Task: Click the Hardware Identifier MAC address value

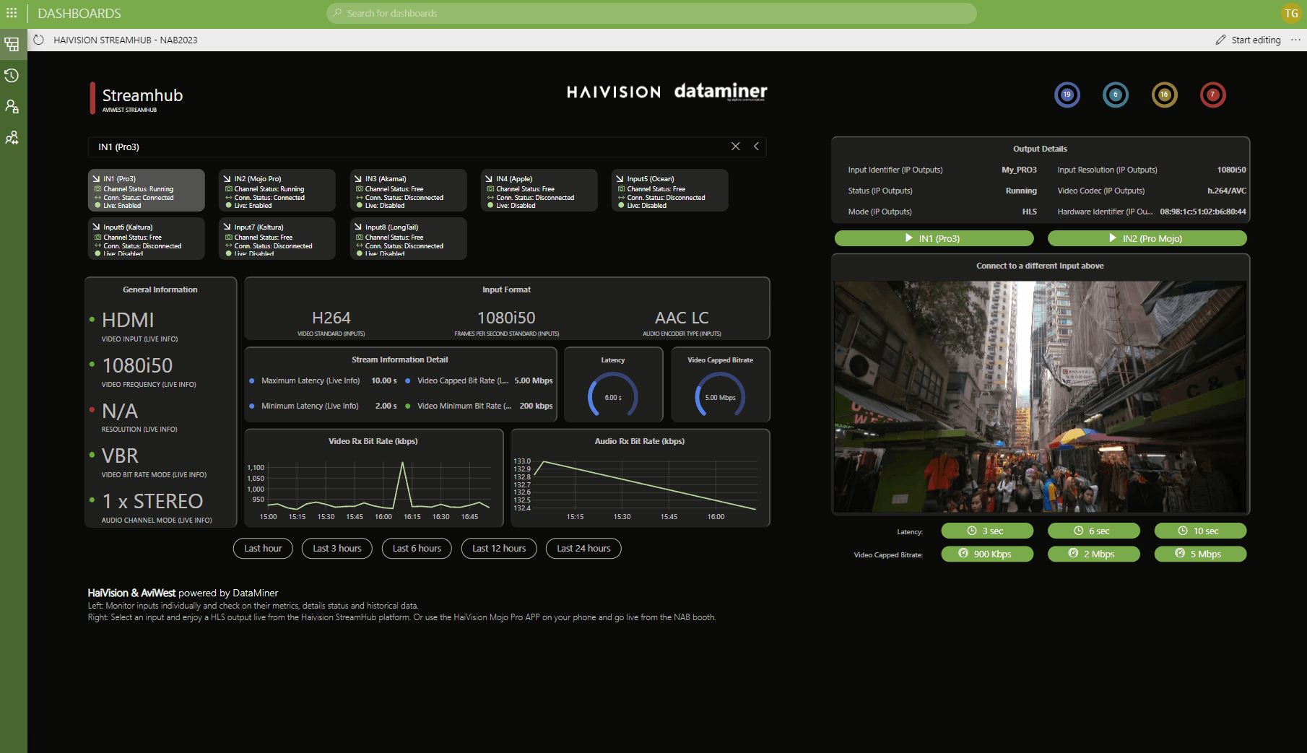Action: coord(1203,212)
